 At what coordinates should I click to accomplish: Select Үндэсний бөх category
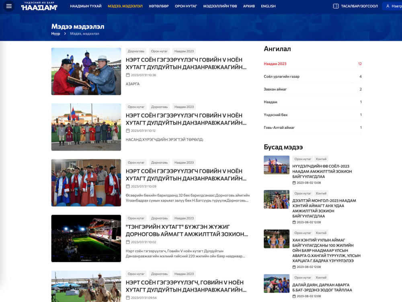[312, 115]
